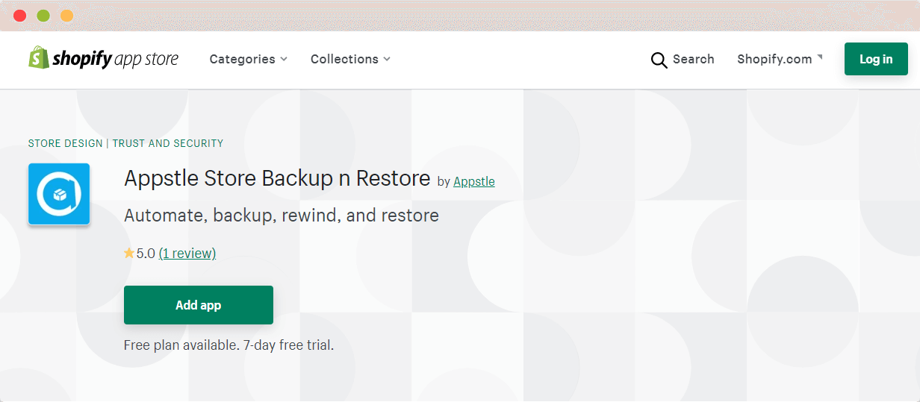920x402 pixels.
Task: Open the Shopify.com external link
Action: point(780,59)
